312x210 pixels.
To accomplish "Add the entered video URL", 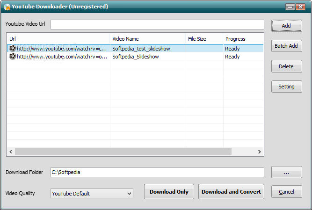I will click(287, 26).
